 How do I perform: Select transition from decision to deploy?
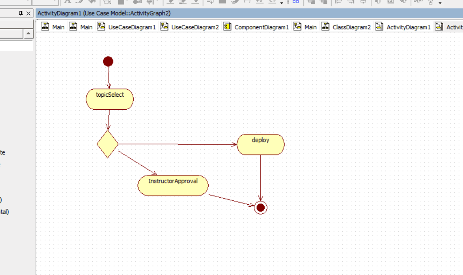(177, 144)
